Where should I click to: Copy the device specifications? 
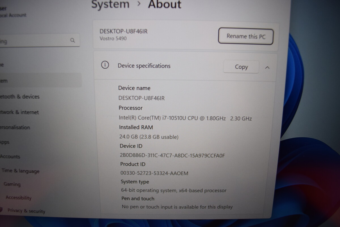241,67
